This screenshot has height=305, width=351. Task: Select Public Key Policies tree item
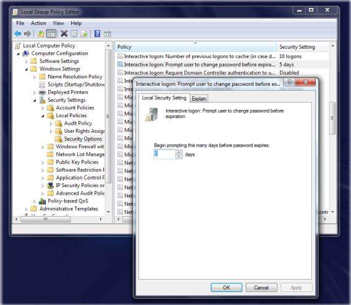(77, 162)
